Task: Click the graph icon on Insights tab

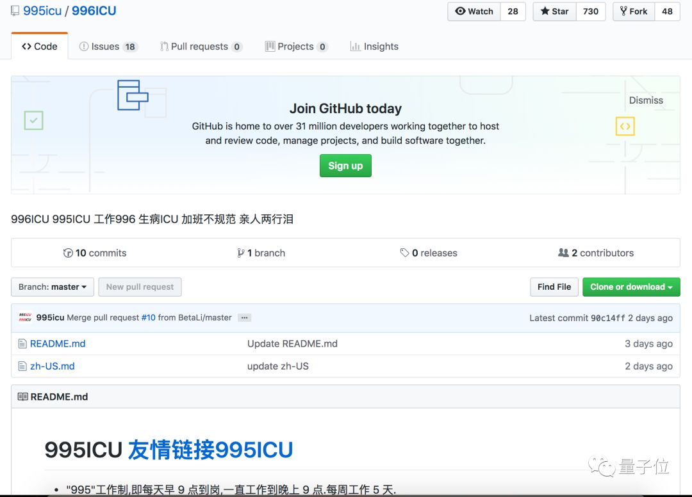Action: click(x=355, y=46)
